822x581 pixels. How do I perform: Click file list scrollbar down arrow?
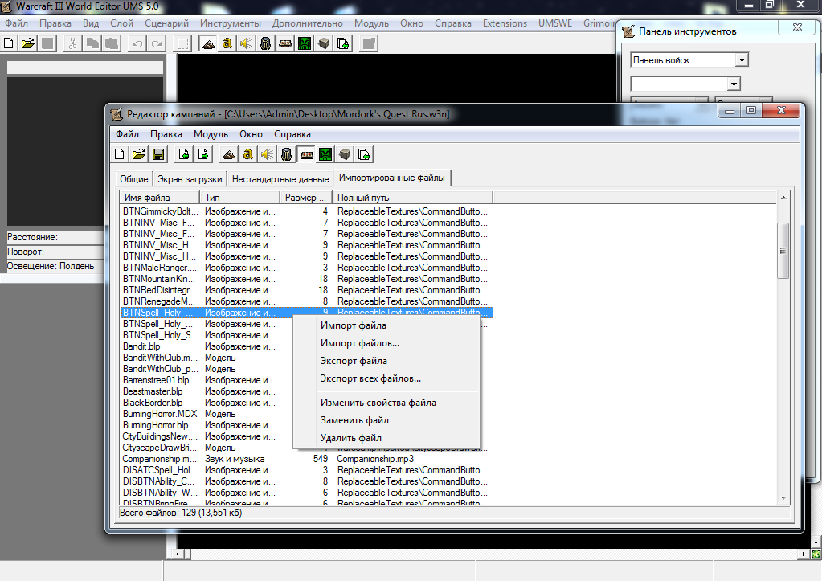click(783, 498)
